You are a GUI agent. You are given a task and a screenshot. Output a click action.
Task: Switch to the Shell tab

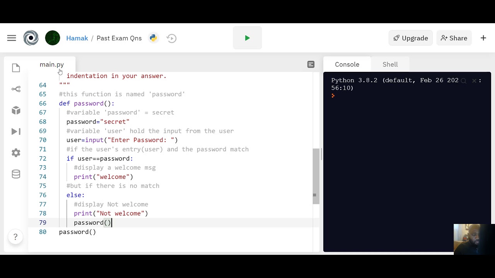(390, 64)
